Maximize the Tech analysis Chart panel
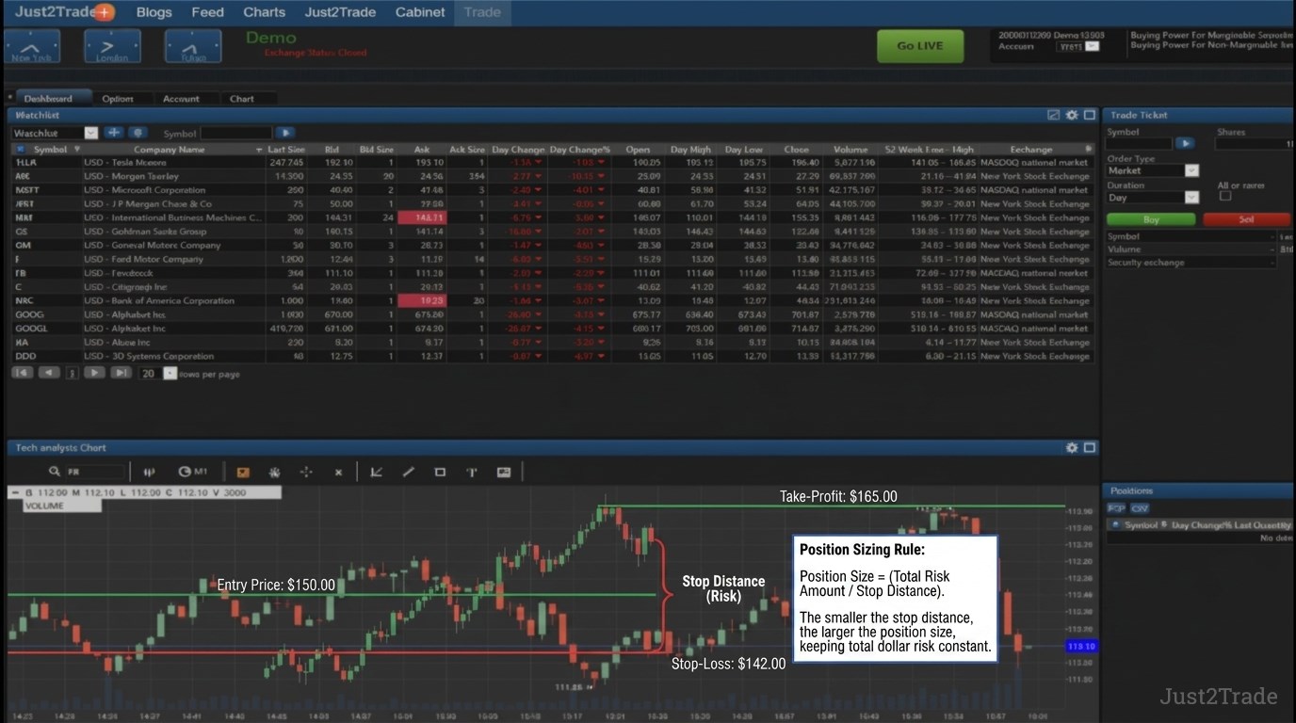This screenshot has width=1296, height=723. tap(1090, 448)
